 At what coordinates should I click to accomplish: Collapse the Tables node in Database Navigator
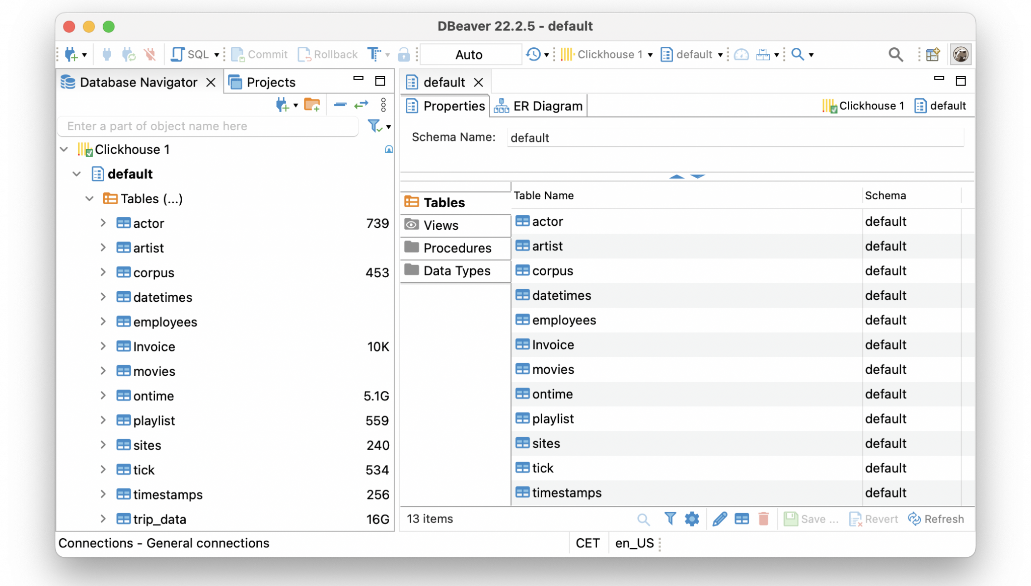90,198
